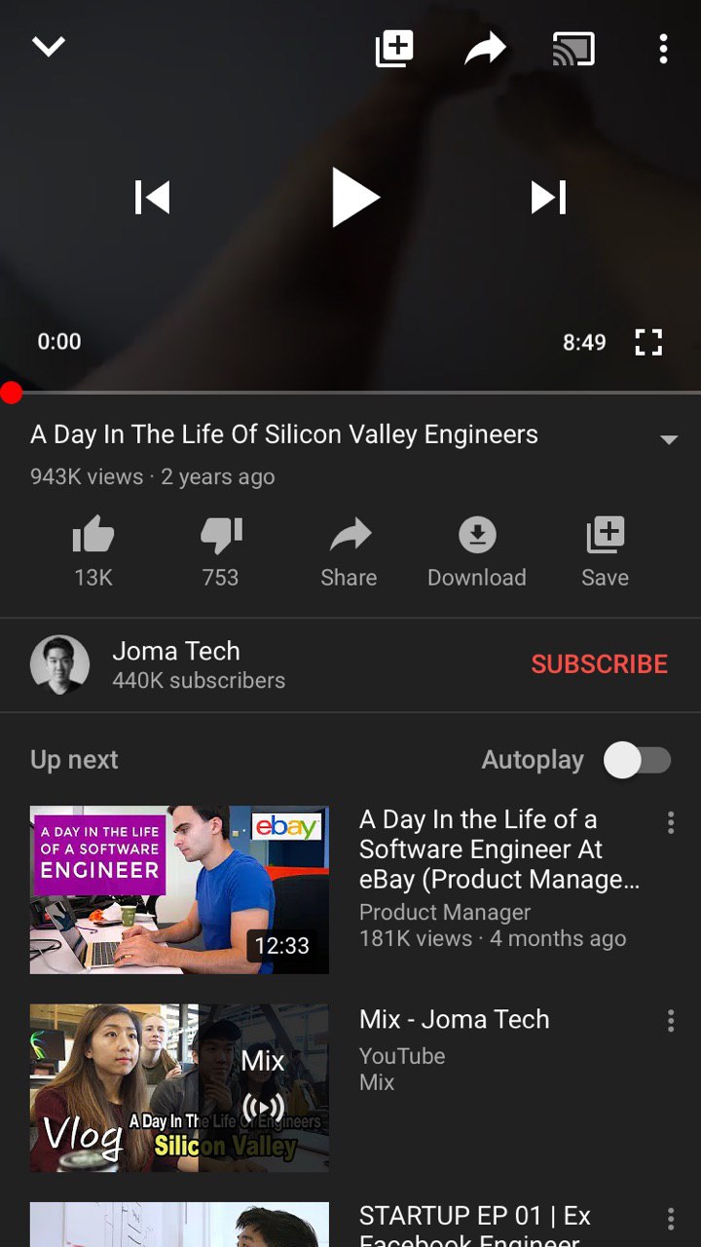Viewport: 701px width, 1247px height.
Task: Click the red progress bar scrubber
Action: pos(11,393)
